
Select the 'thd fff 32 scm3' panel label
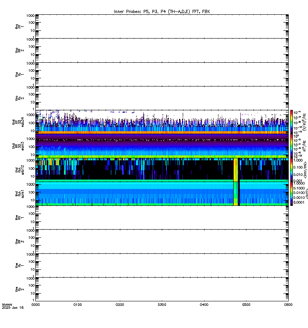(x=18, y=146)
